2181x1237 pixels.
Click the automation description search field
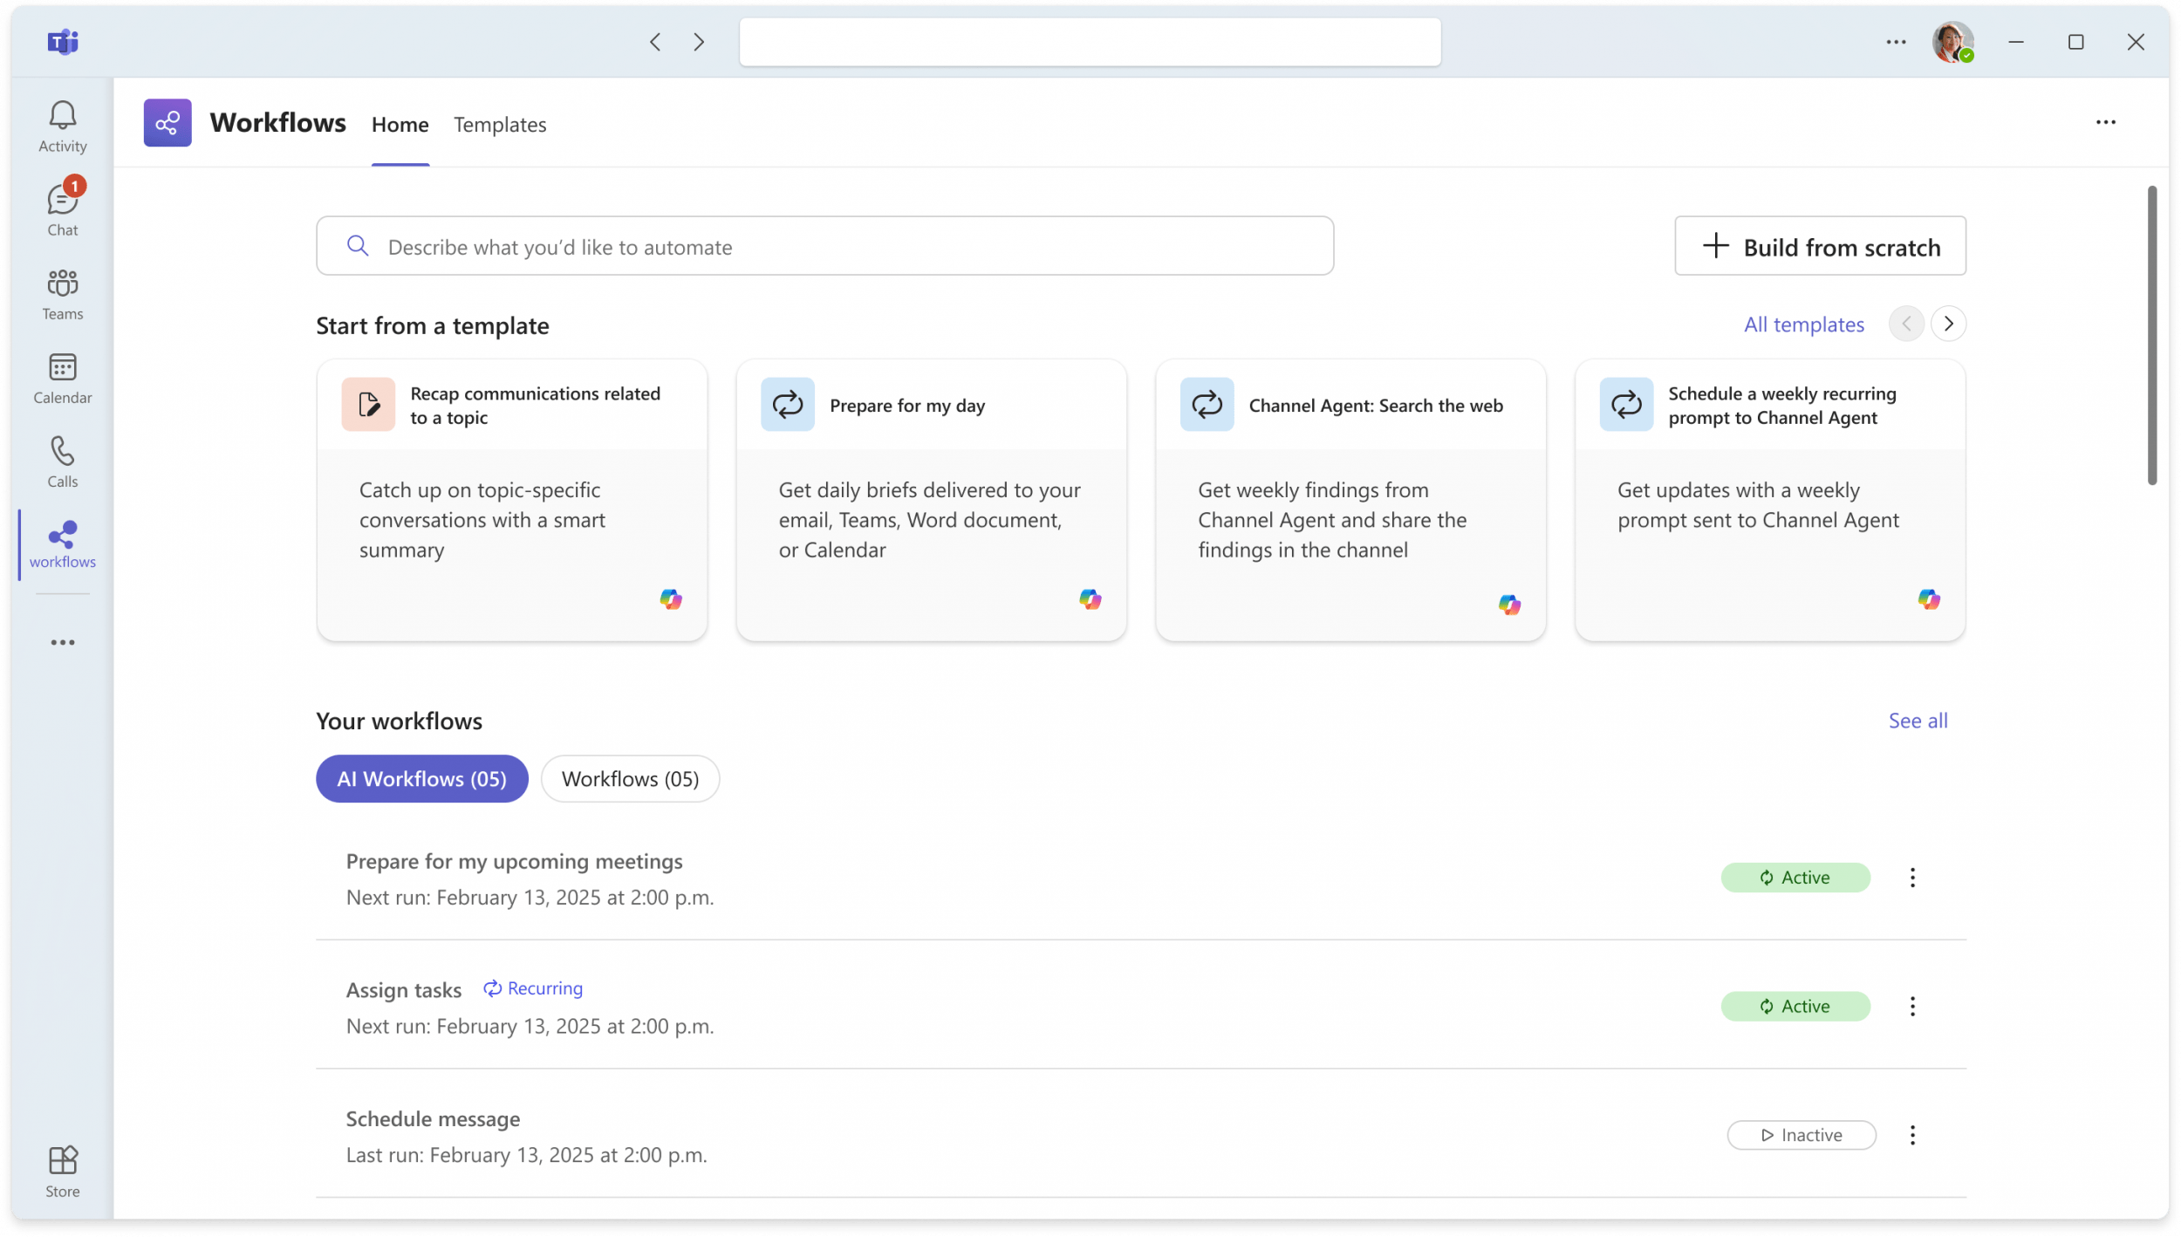pos(824,246)
